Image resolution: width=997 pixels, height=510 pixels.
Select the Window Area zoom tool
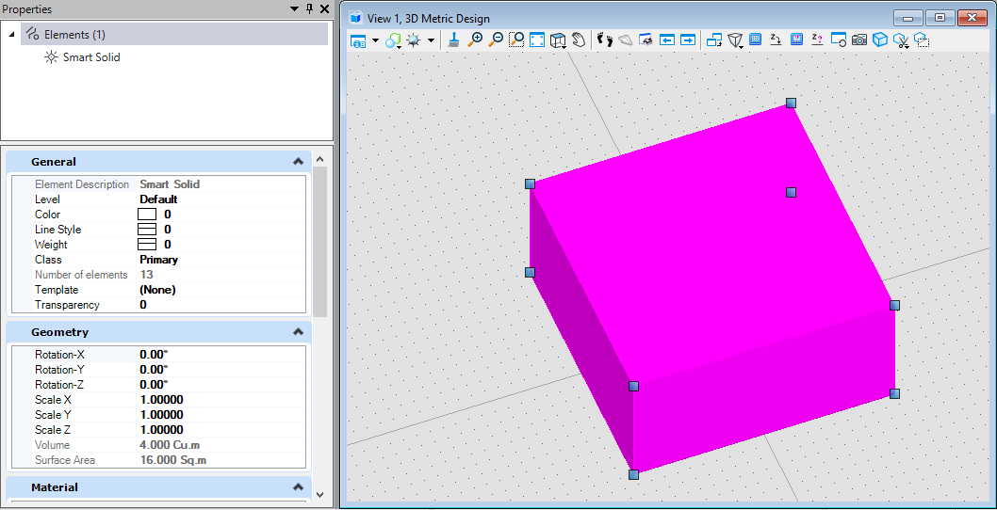pyautogui.click(x=515, y=40)
